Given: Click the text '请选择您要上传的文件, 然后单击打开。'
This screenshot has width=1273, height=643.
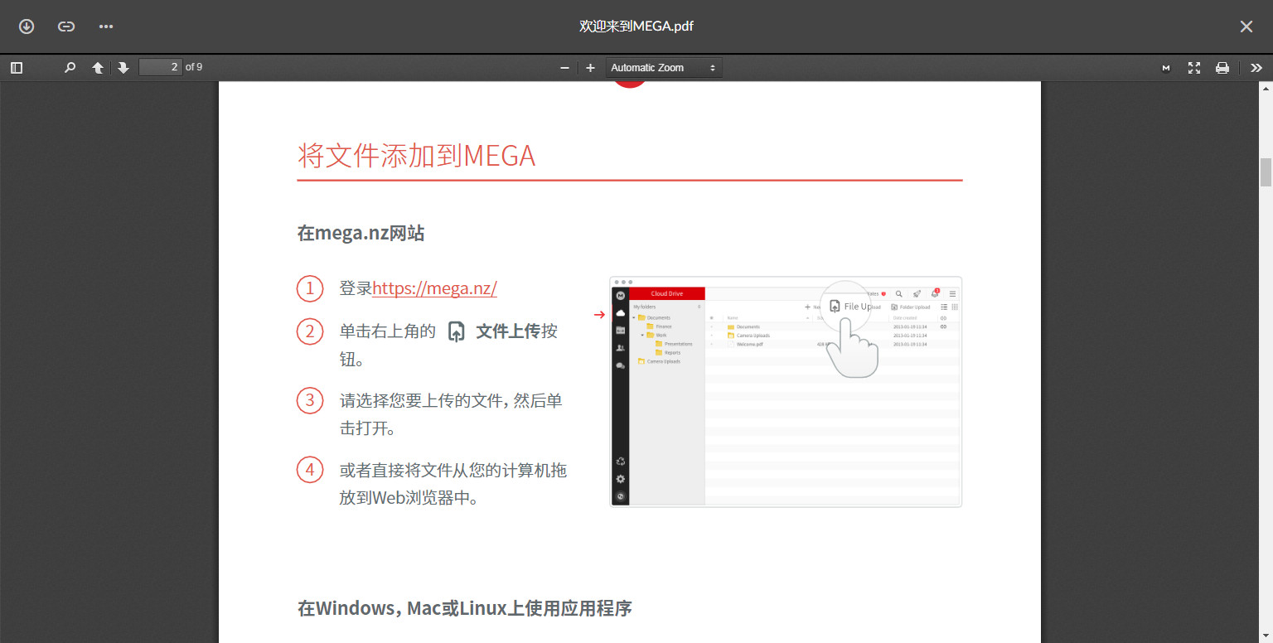Looking at the screenshot, I should [x=452, y=414].
